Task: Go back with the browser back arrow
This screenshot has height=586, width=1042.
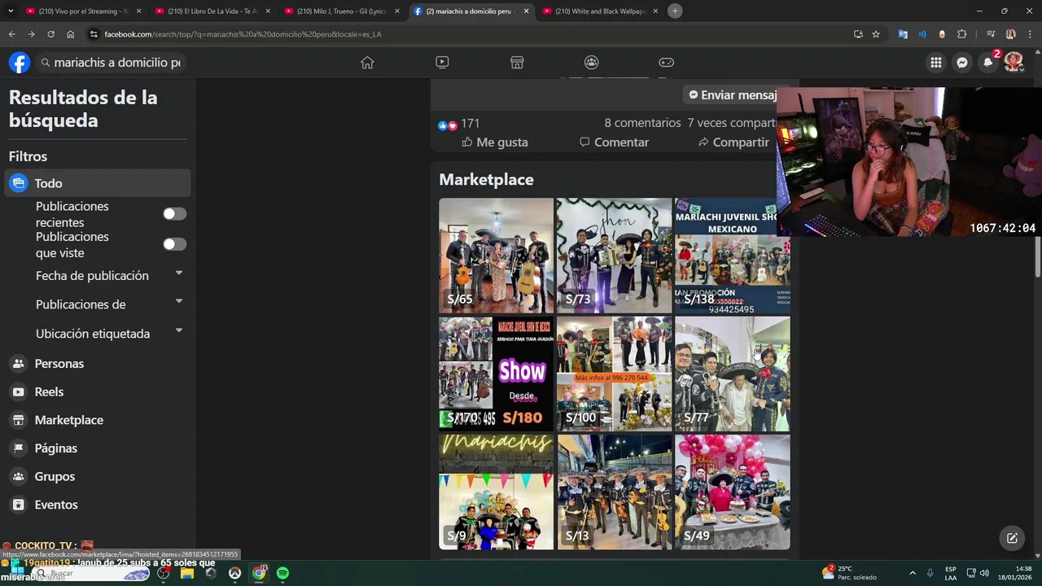Action: pyautogui.click(x=11, y=34)
